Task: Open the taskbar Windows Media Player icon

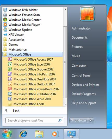Action: [x=55, y=134]
